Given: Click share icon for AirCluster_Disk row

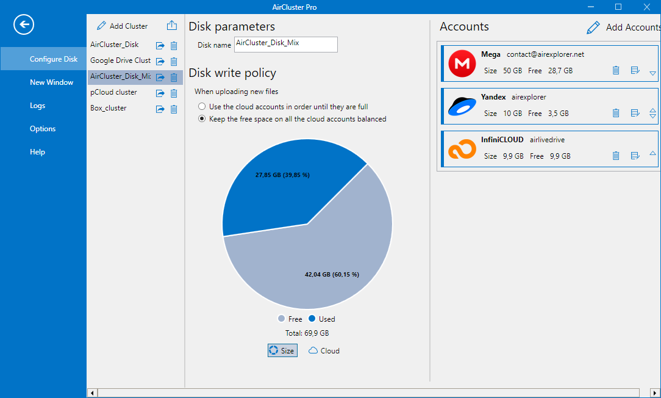Looking at the screenshot, I should (160, 46).
